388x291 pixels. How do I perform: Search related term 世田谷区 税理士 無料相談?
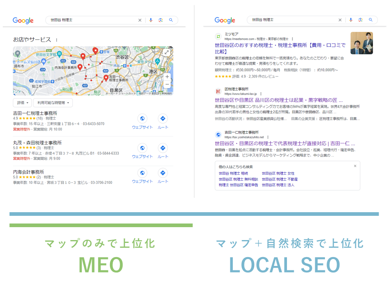tap(238, 179)
